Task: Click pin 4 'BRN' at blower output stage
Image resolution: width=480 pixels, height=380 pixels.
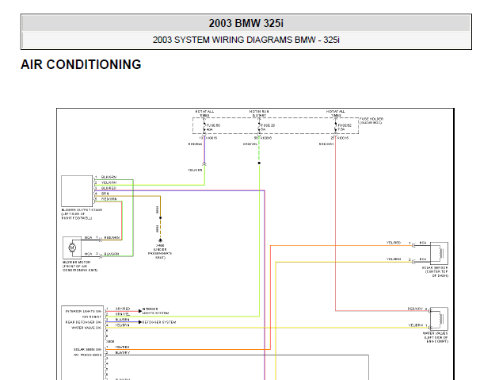Action: point(105,194)
